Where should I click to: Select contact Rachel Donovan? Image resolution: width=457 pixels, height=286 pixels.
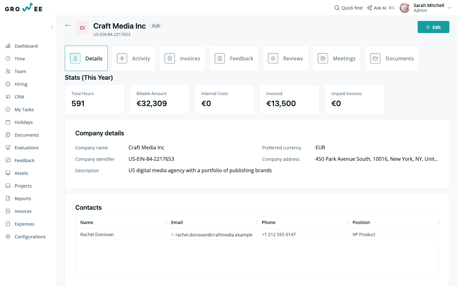tap(97, 235)
